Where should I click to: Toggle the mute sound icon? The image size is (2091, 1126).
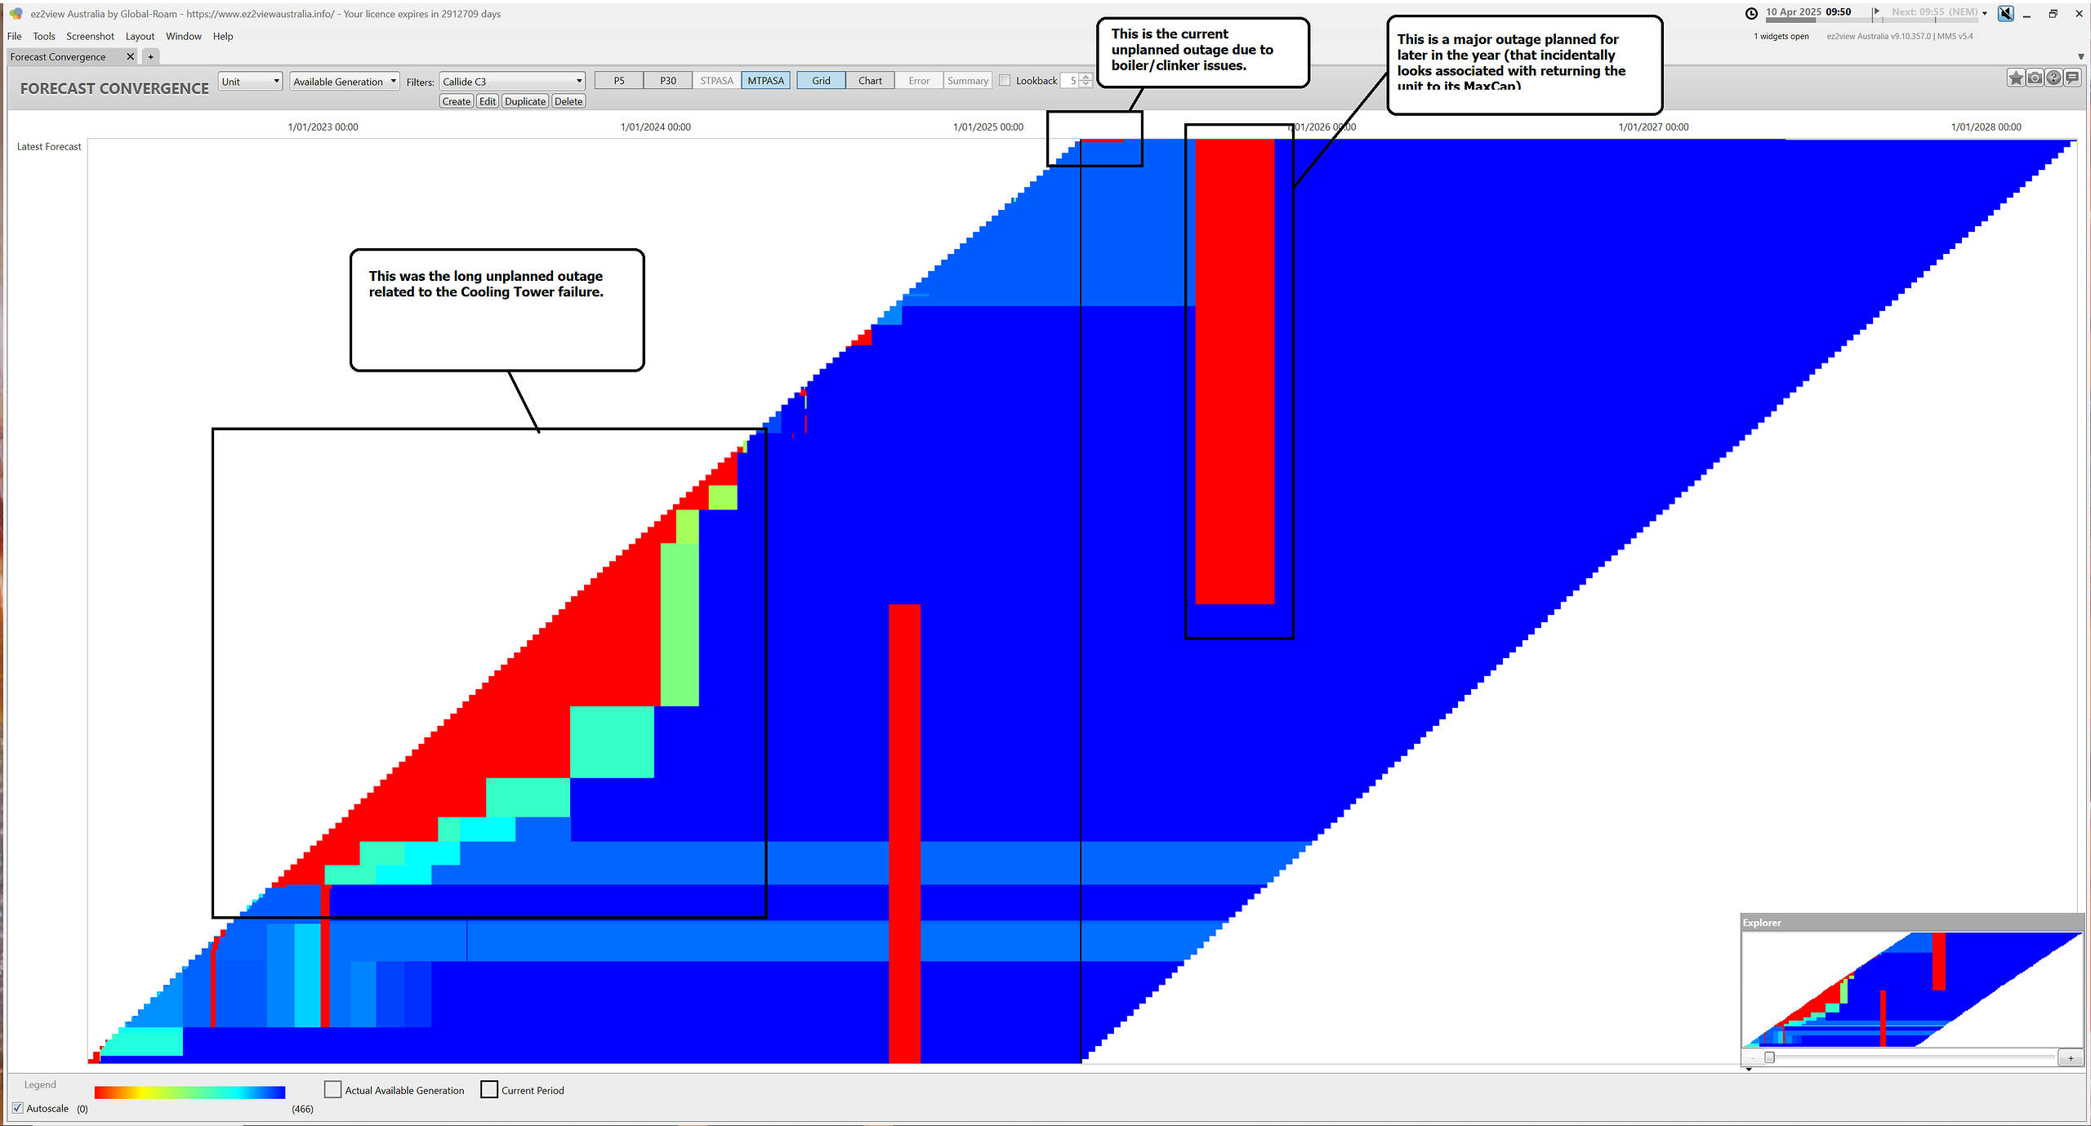[x=2005, y=13]
